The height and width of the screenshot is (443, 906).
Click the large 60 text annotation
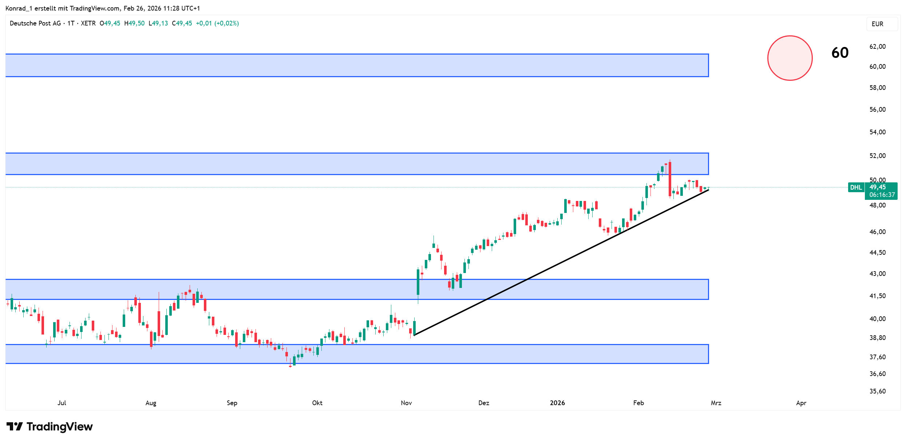[x=839, y=53]
